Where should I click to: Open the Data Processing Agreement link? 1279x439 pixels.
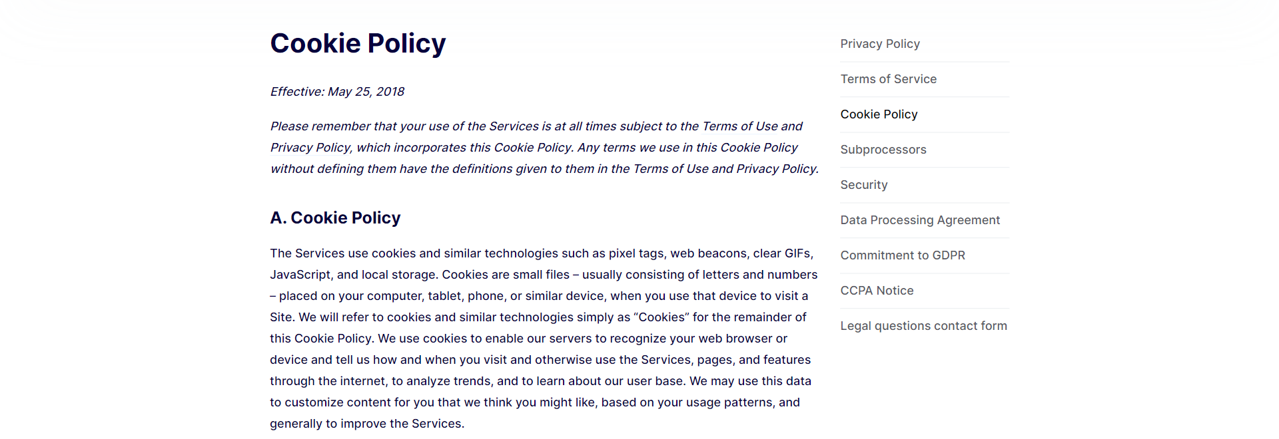[x=920, y=220]
